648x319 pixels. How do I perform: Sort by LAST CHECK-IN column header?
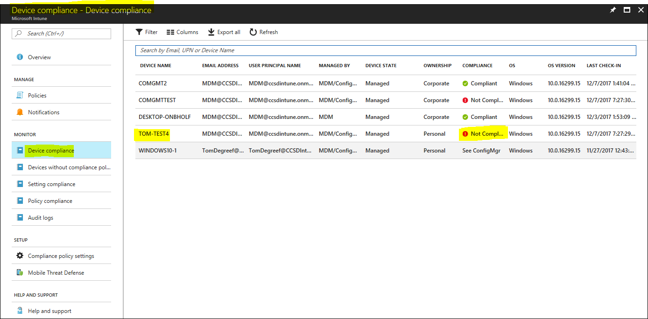604,66
